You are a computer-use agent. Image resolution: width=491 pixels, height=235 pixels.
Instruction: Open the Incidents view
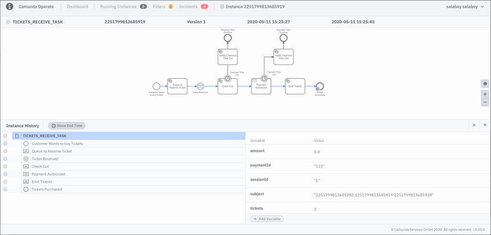click(x=193, y=6)
